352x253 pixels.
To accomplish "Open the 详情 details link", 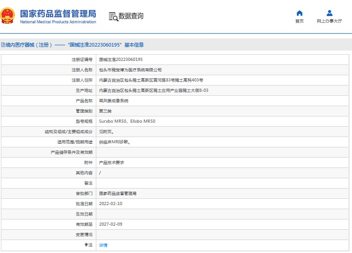I will (103, 245).
